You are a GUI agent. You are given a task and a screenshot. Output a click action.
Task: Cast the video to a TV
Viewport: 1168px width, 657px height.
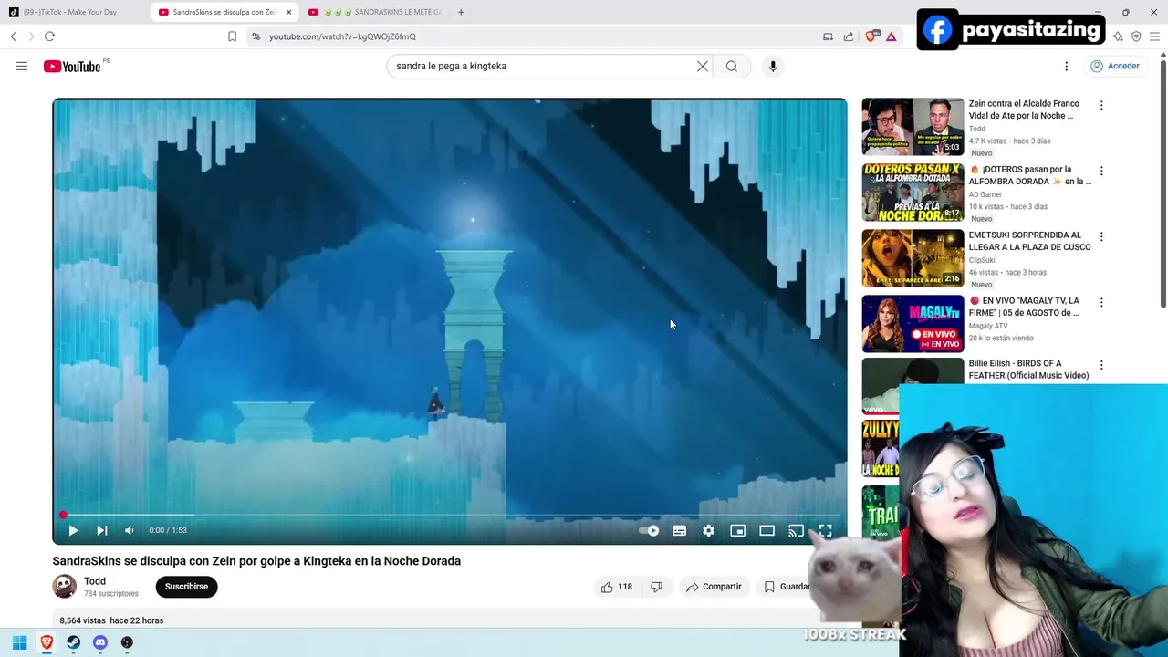pos(797,530)
